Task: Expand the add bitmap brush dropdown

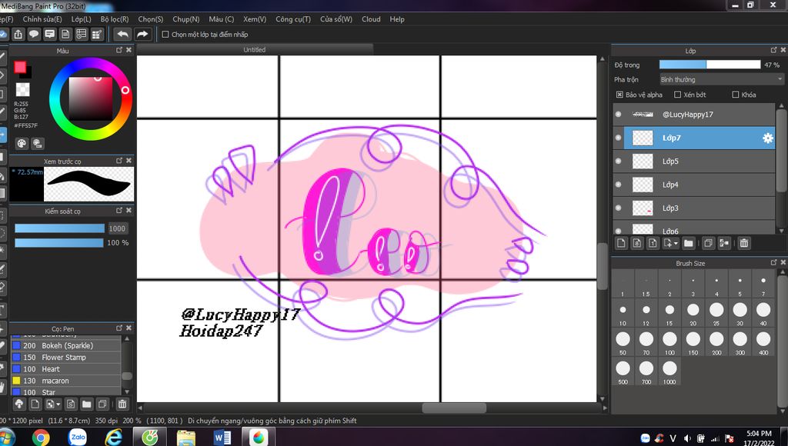Action: 58,404
